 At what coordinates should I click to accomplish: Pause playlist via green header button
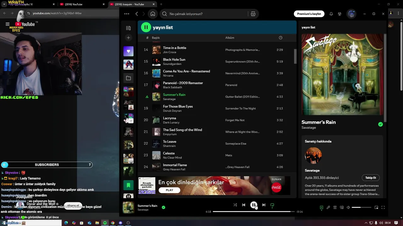(146, 27)
